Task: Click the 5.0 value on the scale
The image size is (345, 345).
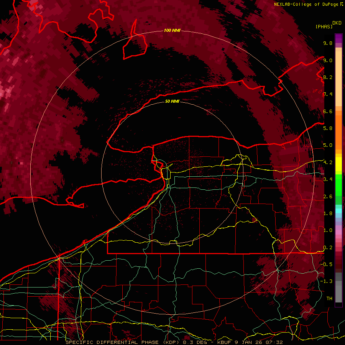Action: [328, 145]
